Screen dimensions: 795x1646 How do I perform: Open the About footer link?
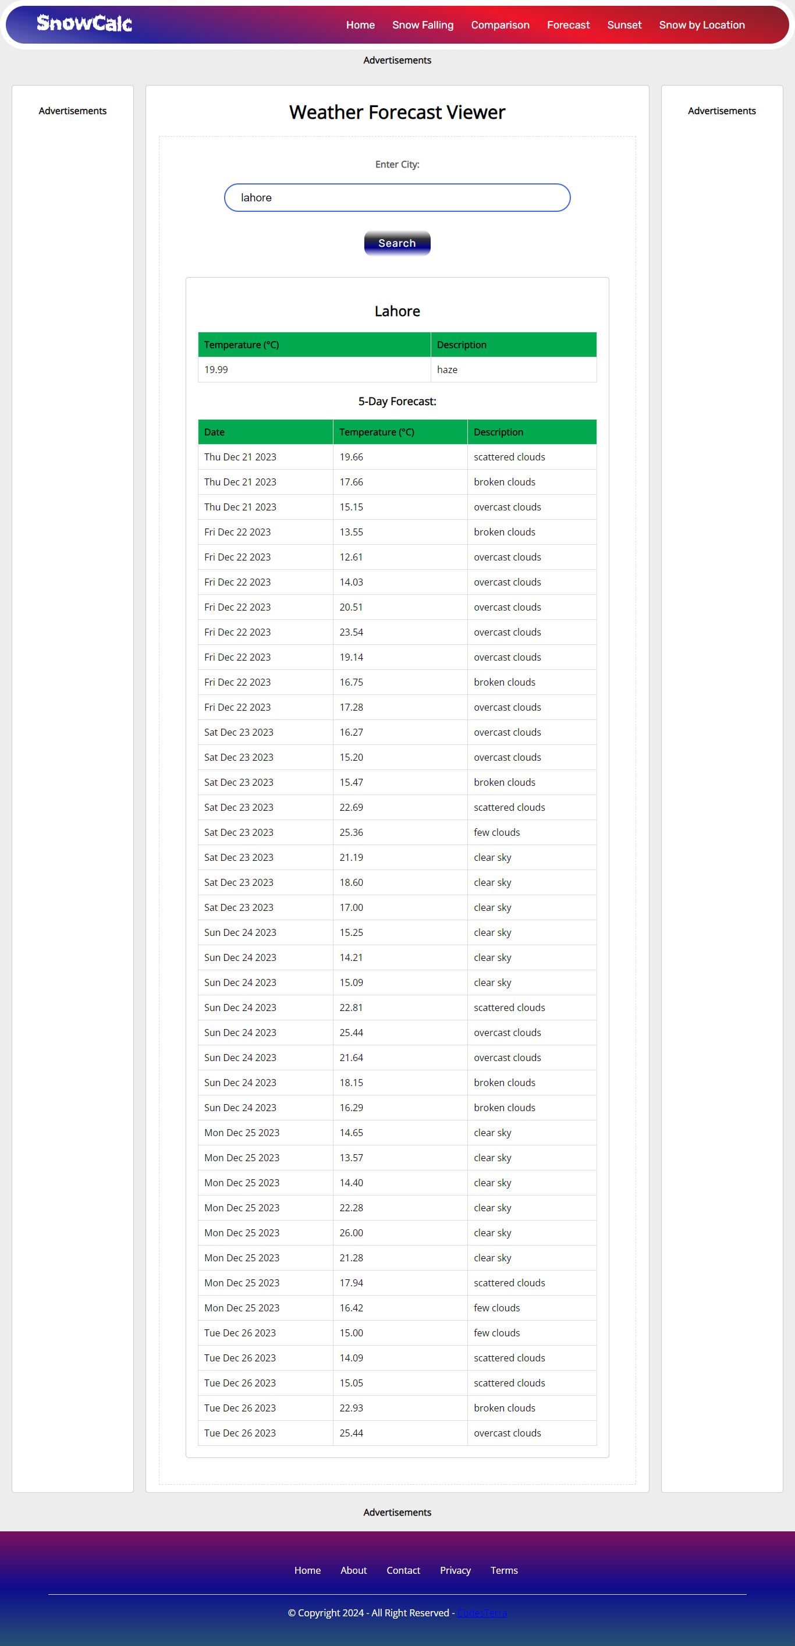point(353,1570)
